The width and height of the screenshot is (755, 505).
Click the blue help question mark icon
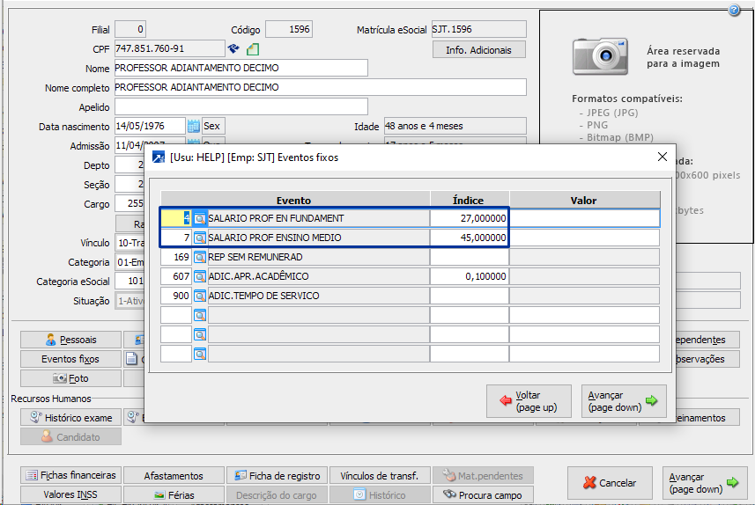734,10
